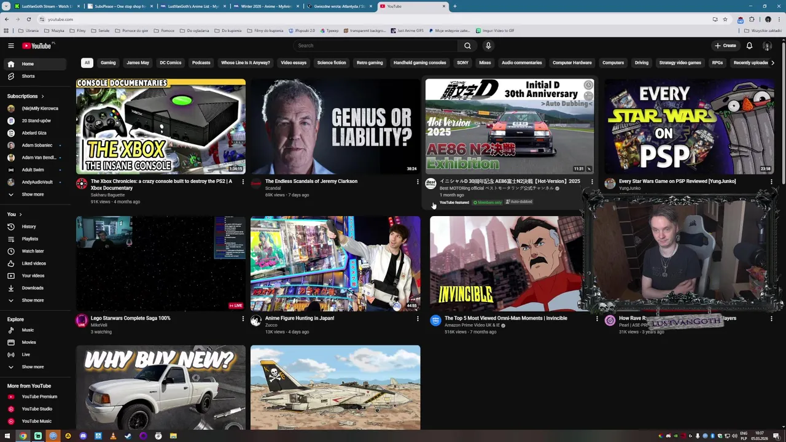Open Liked videos in the sidebar
Screen dimensions: 786x442
click(x=34, y=263)
